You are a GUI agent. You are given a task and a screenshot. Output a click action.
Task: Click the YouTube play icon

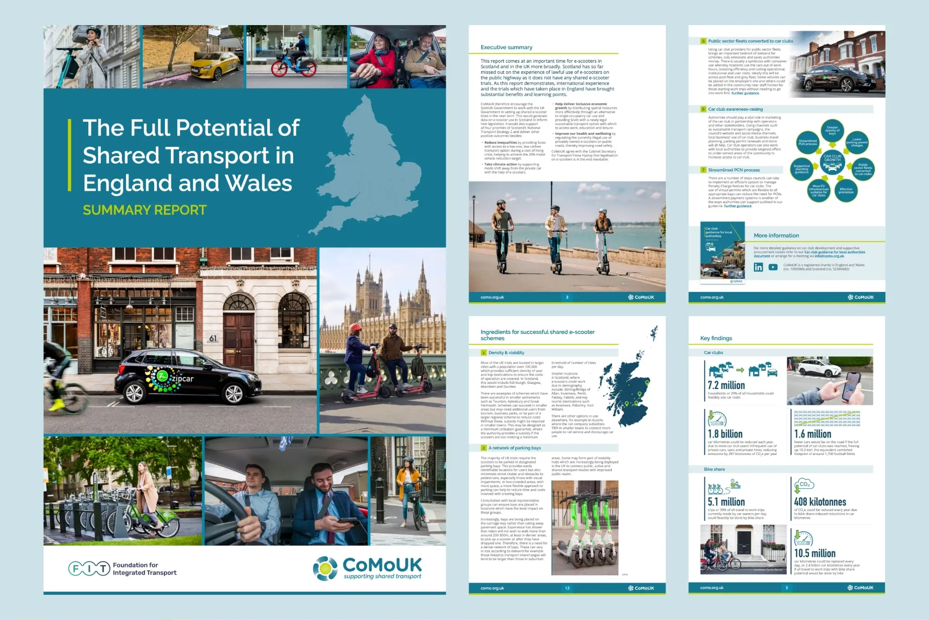773,267
